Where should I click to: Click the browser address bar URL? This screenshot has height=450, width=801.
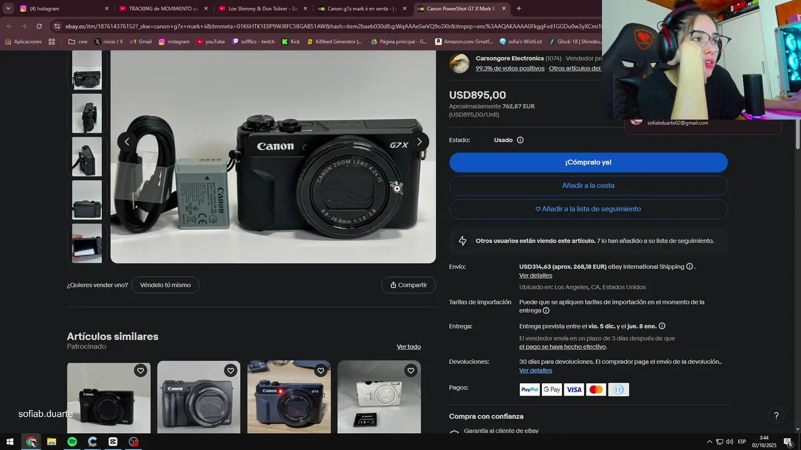(332, 26)
